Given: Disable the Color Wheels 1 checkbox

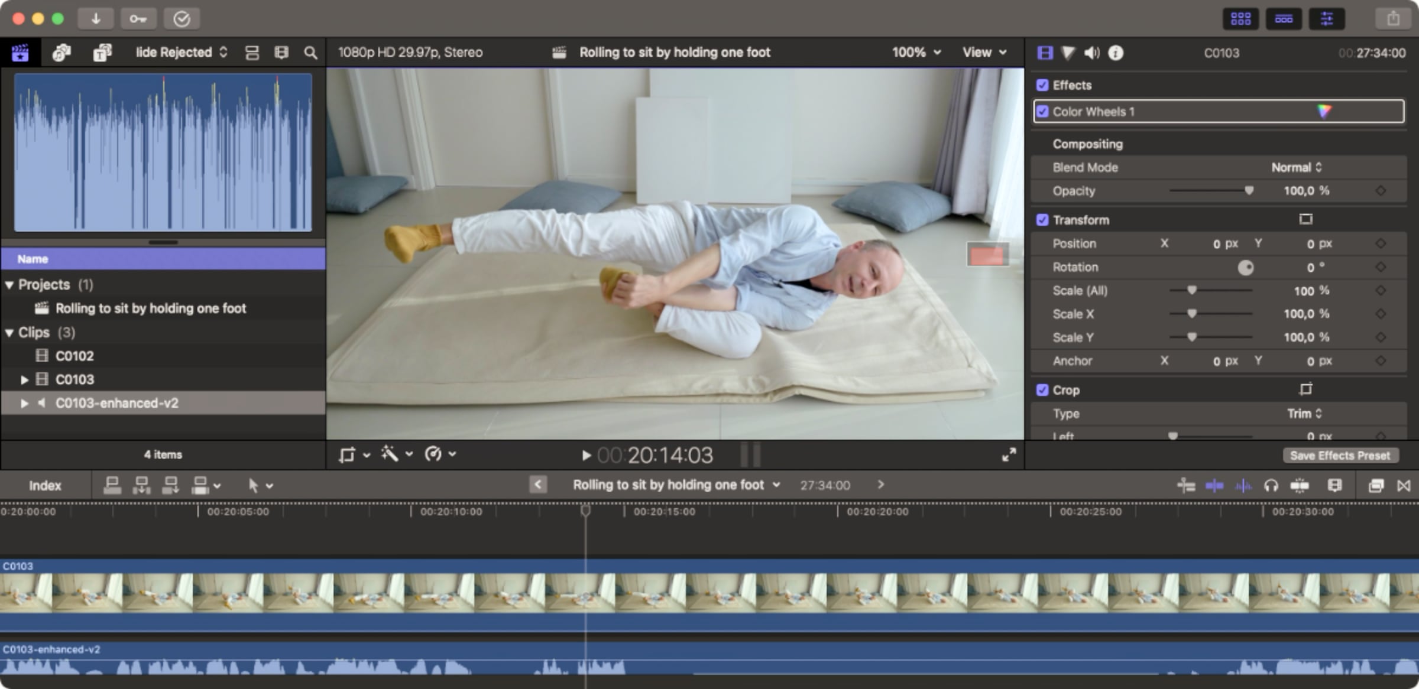Looking at the screenshot, I should tap(1042, 112).
